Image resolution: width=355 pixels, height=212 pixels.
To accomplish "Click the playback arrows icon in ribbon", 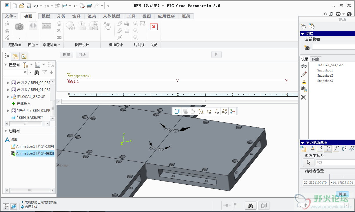I will (x=33, y=26).
